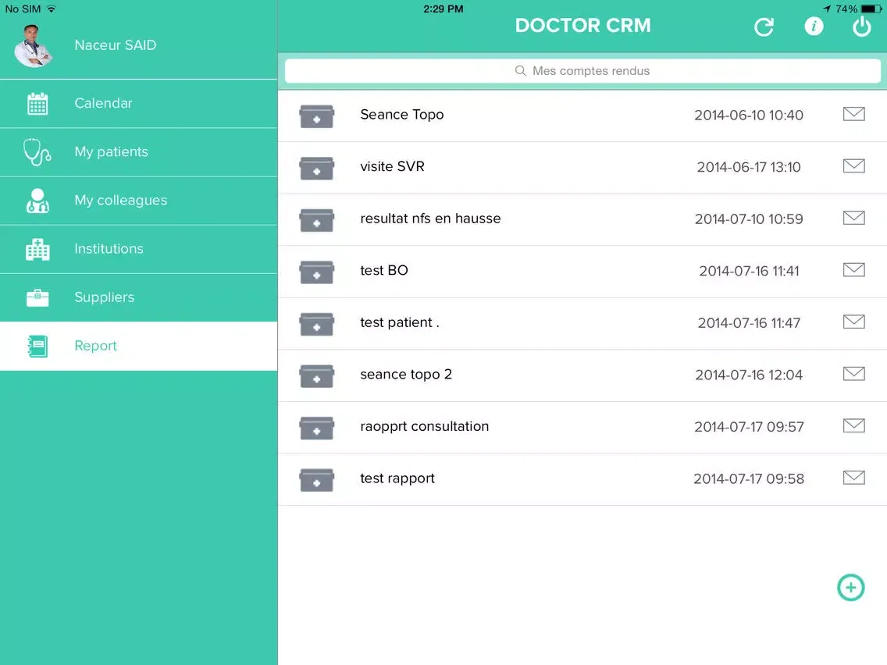Click the Report notebook icon
The image size is (887, 665).
pyautogui.click(x=37, y=346)
